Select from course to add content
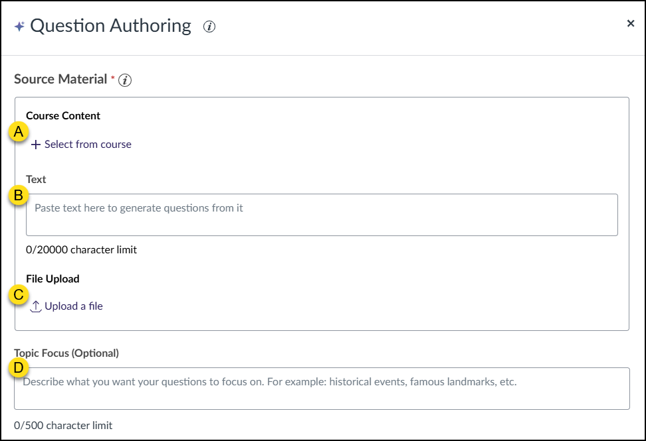646x441 pixels. tap(87, 144)
